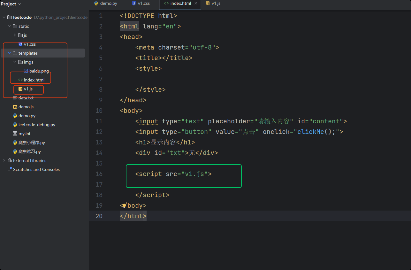The width and height of the screenshot is (411, 270).
Task: Close the index.html editor tab
Action: [x=196, y=4]
